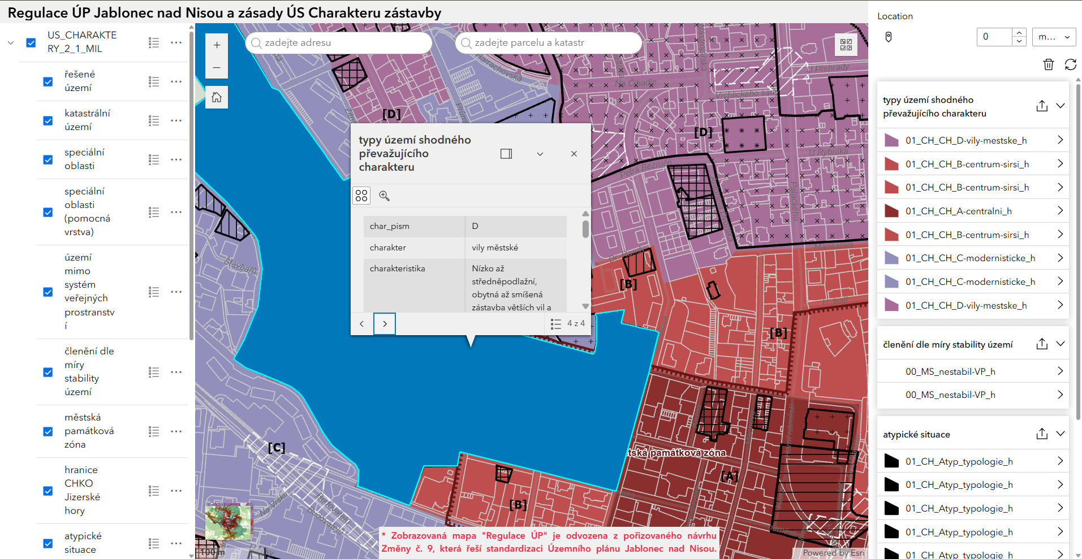Zoom out on the map
Image resolution: width=1082 pixels, height=559 pixels.
point(217,68)
